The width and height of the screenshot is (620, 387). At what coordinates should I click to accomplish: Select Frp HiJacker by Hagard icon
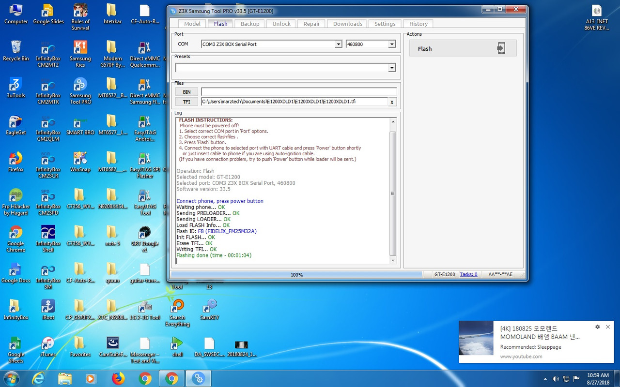16,202
